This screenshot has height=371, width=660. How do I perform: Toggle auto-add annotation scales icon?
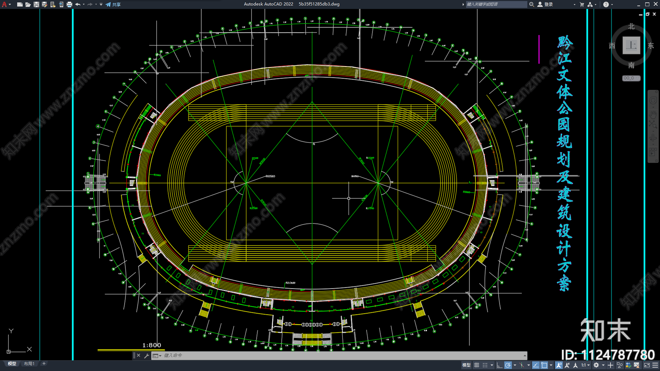(x=567, y=365)
